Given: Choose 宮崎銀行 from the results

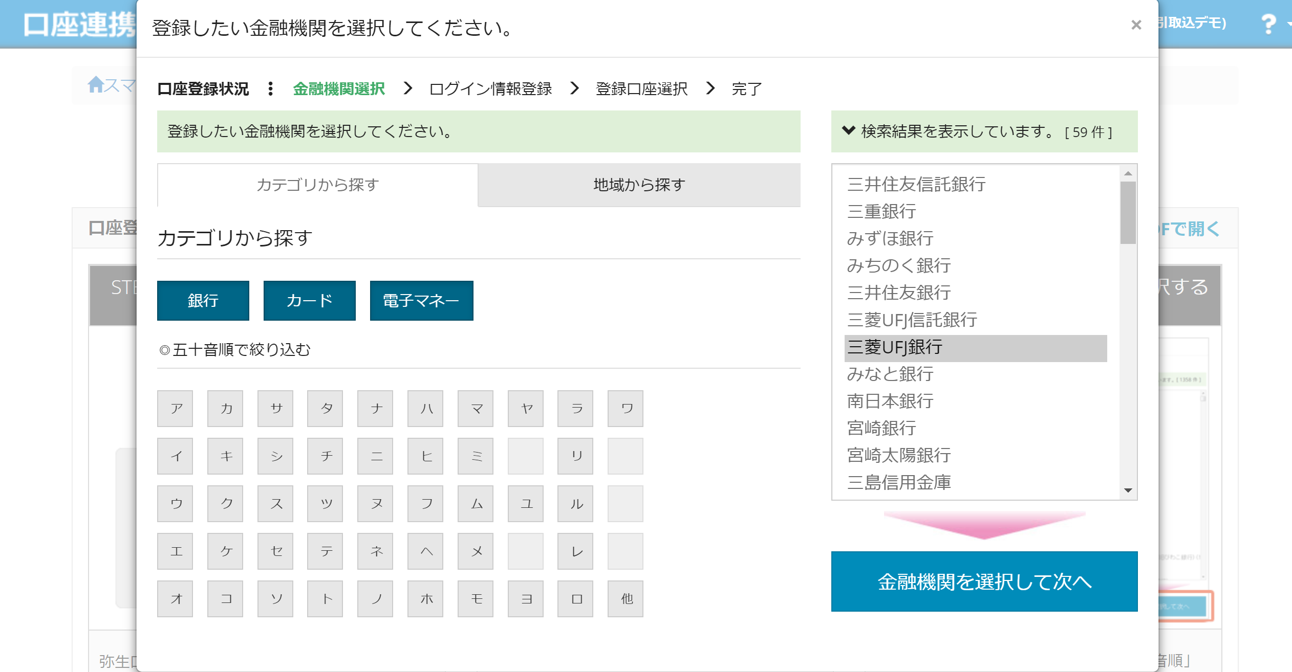Looking at the screenshot, I should point(976,428).
